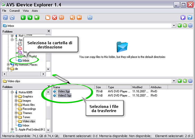
Task: Click the purple home icon
Action: point(183,17)
